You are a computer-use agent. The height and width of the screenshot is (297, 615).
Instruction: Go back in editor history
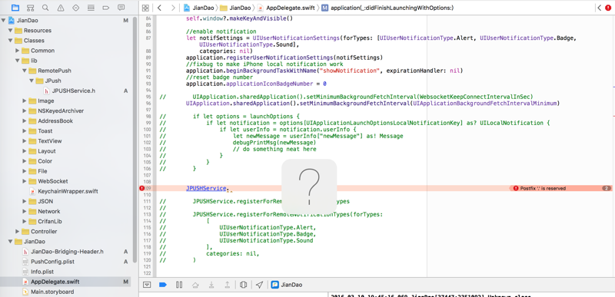coord(159,8)
